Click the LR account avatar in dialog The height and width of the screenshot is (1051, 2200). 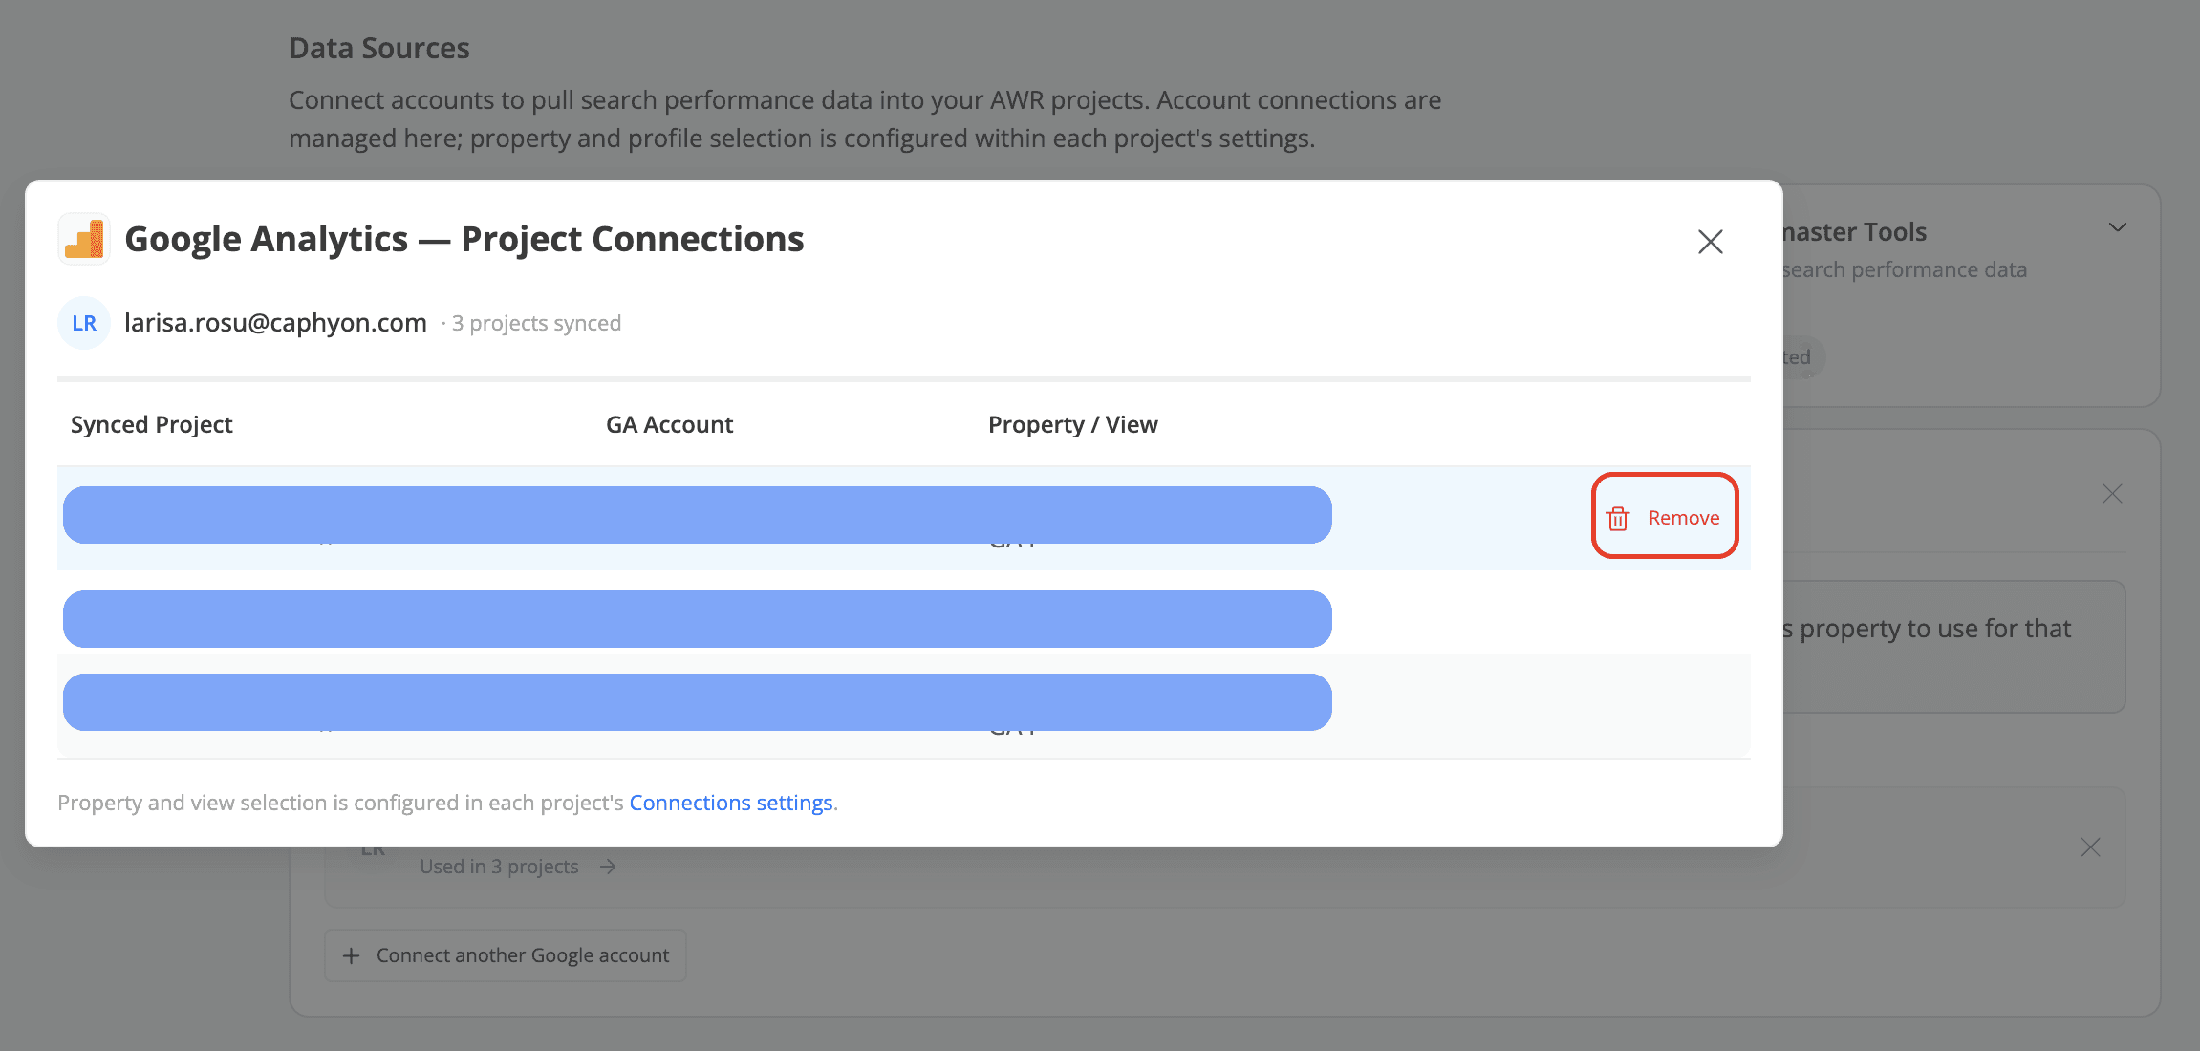point(84,323)
